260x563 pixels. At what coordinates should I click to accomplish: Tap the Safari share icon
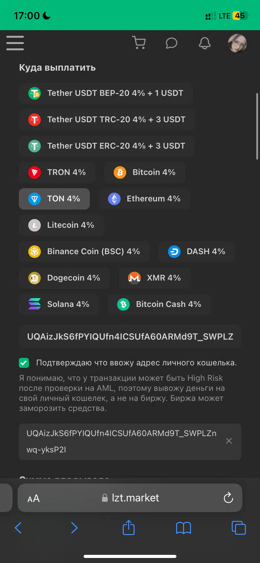(x=128, y=527)
